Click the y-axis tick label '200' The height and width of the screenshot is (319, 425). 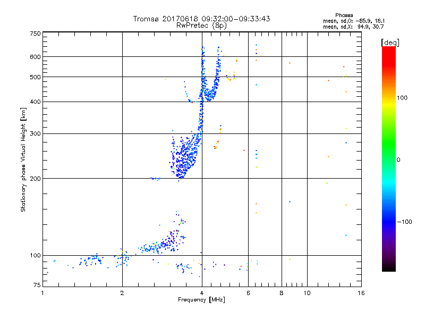[x=35, y=179]
